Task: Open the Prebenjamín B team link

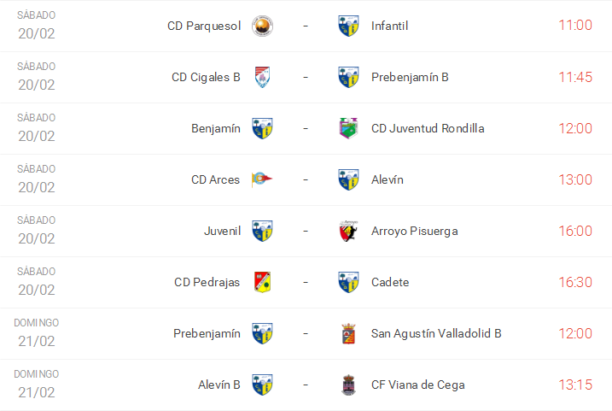Action: pyautogui.click(x=410, y=77)
